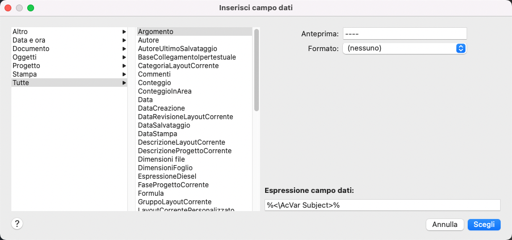Select the Oggetti category
This screenshot has height=240, width=512.
coord(25,57)
